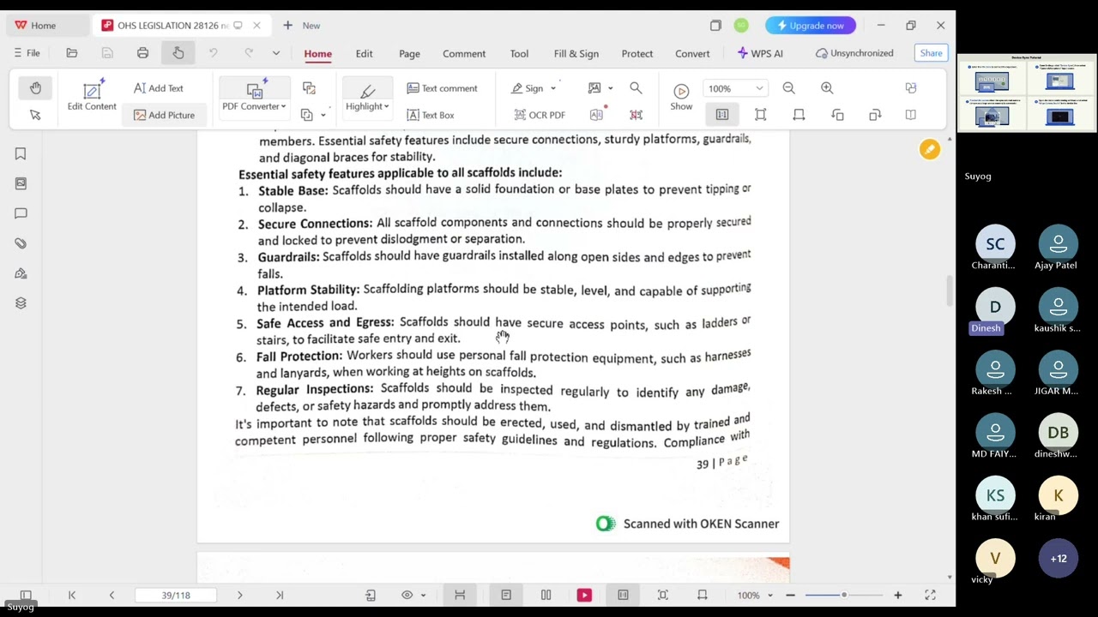Click the Search magnifier icon

pyautogui.click(x=636, y=88)
